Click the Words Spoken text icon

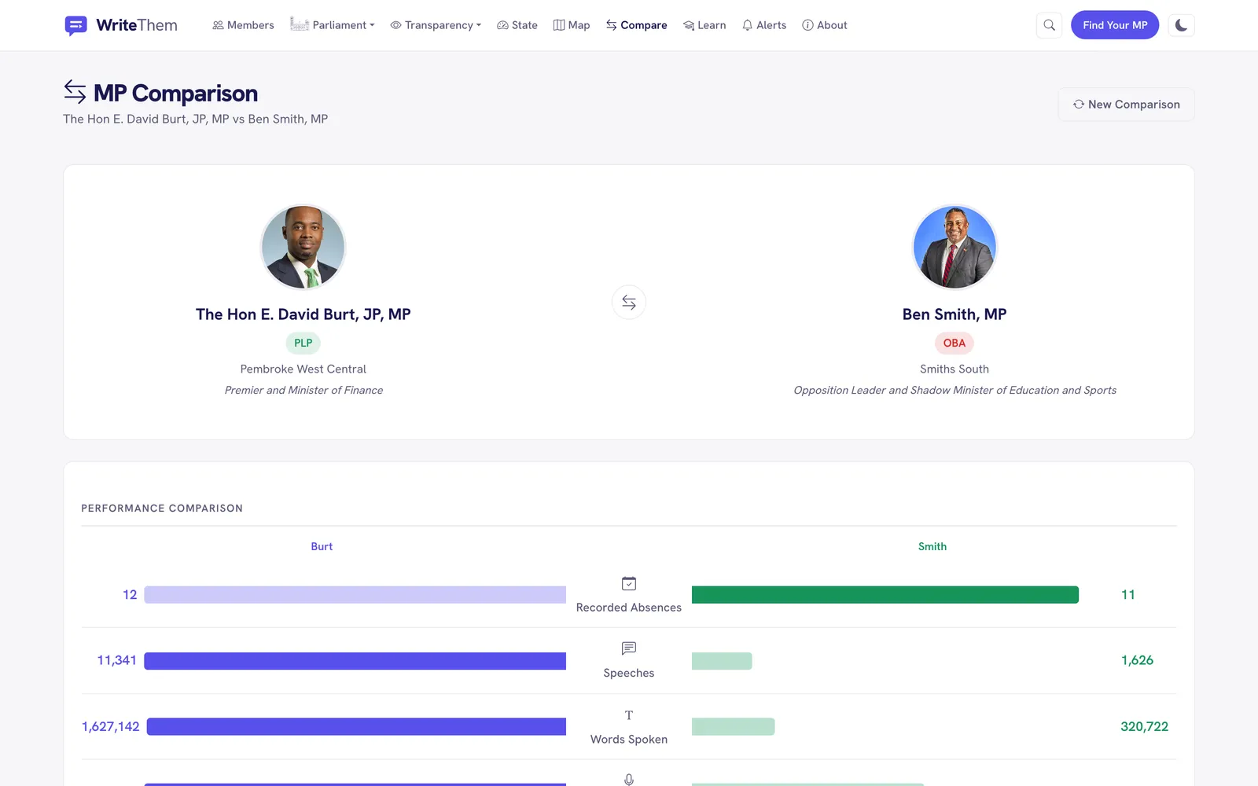tap(629, 715)
